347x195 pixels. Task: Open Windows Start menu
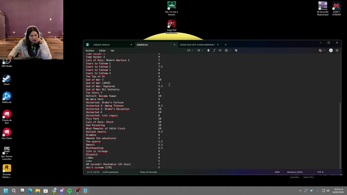pos(6,191)
